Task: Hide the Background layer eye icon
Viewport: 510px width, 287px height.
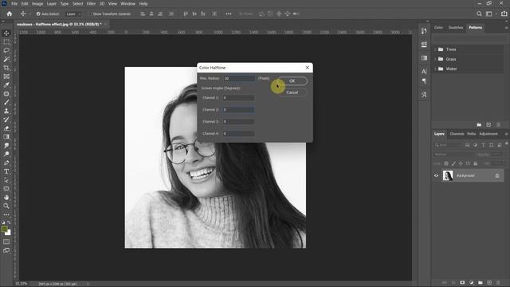Action: point(437,175)
